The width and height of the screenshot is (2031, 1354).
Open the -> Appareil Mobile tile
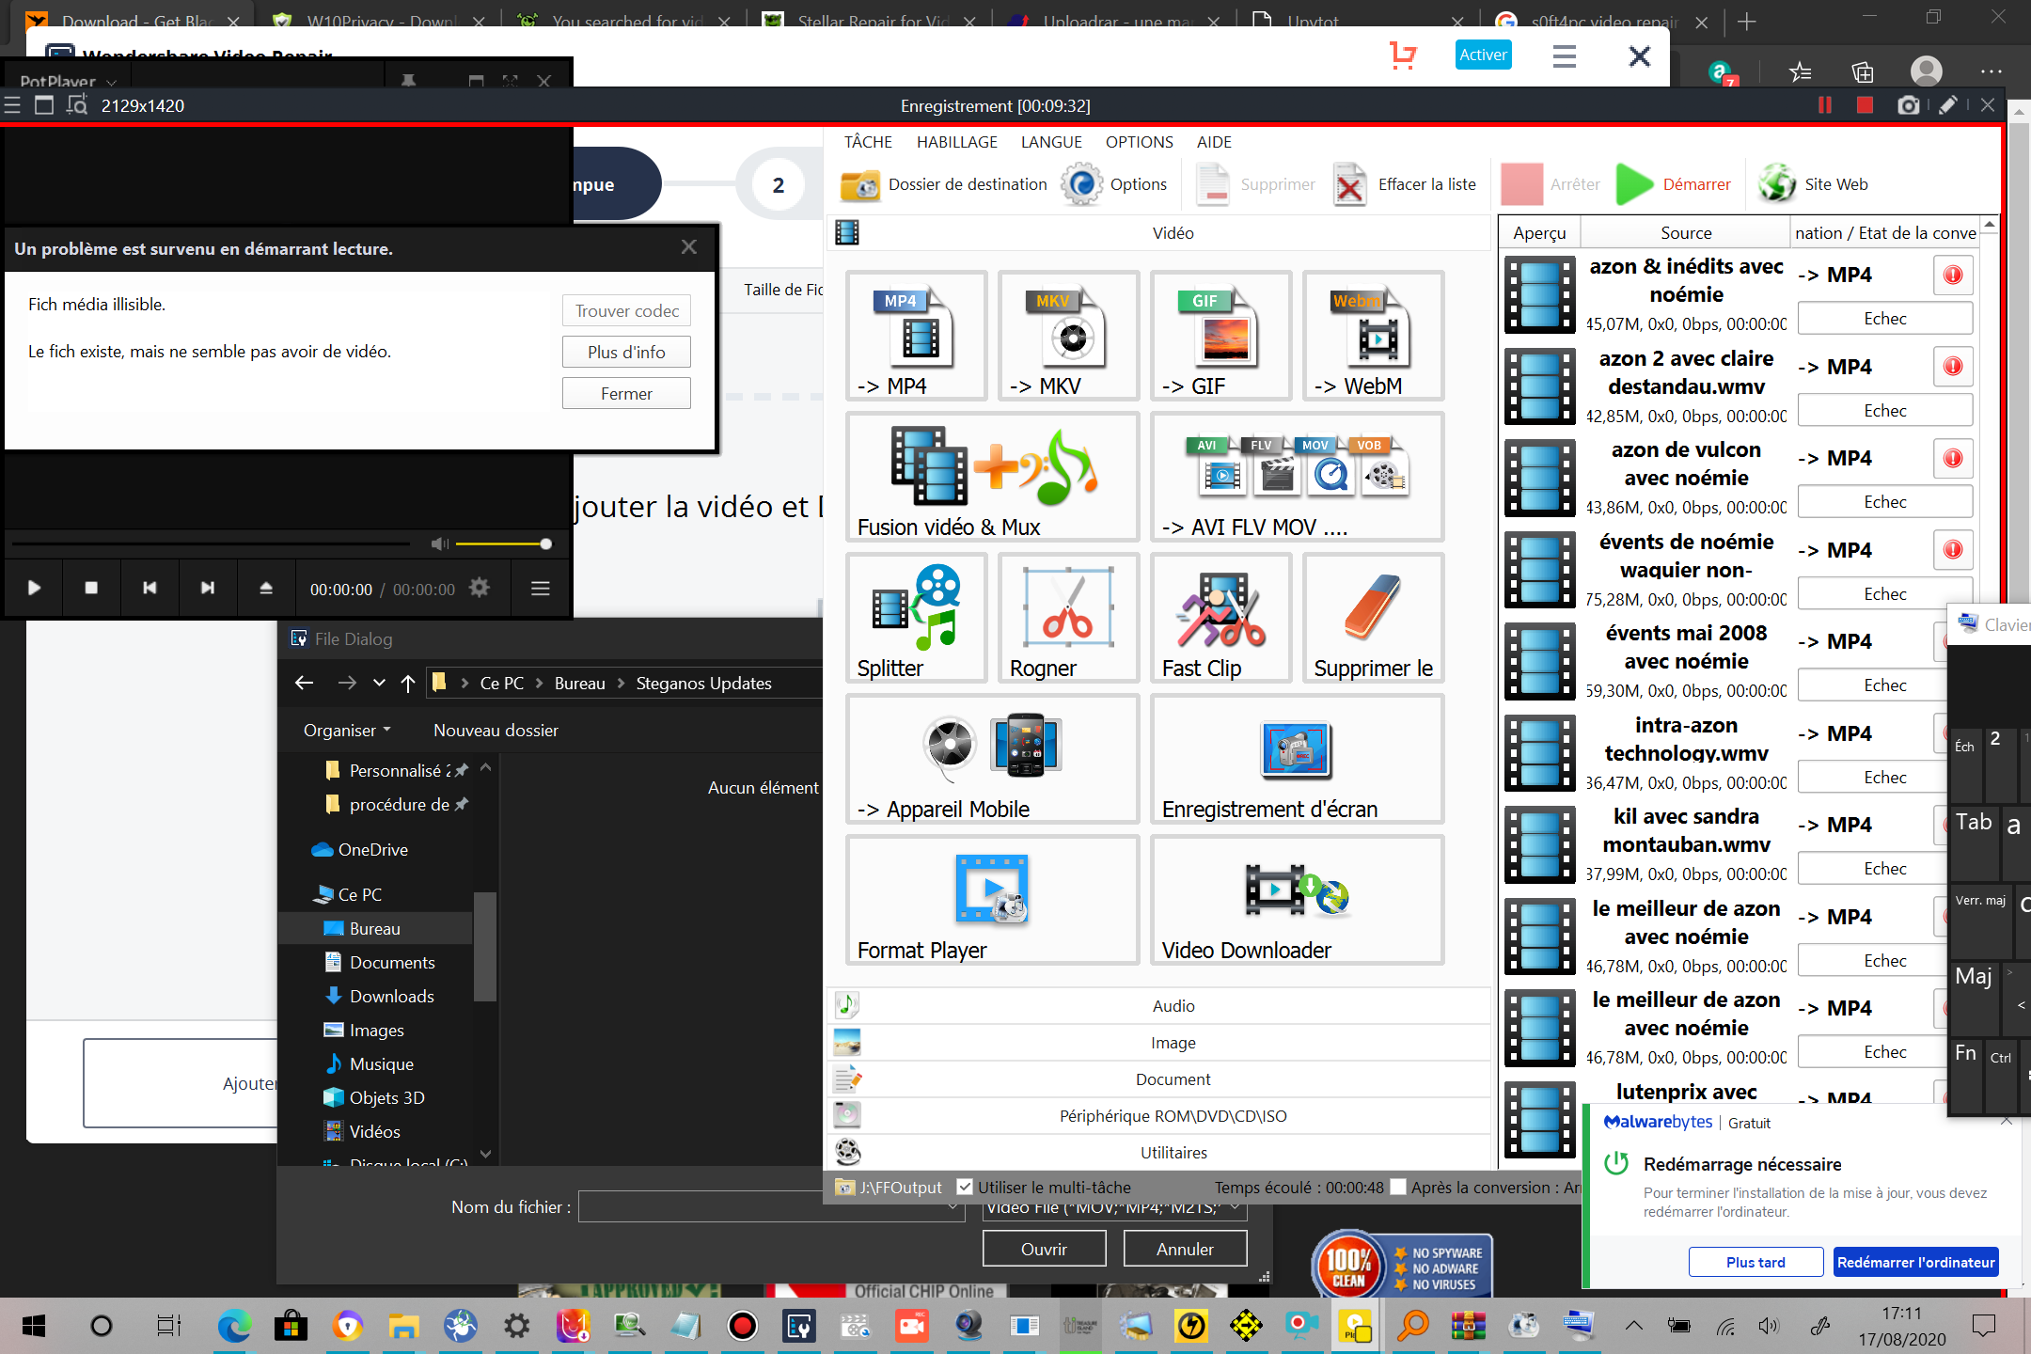[992, 759]
